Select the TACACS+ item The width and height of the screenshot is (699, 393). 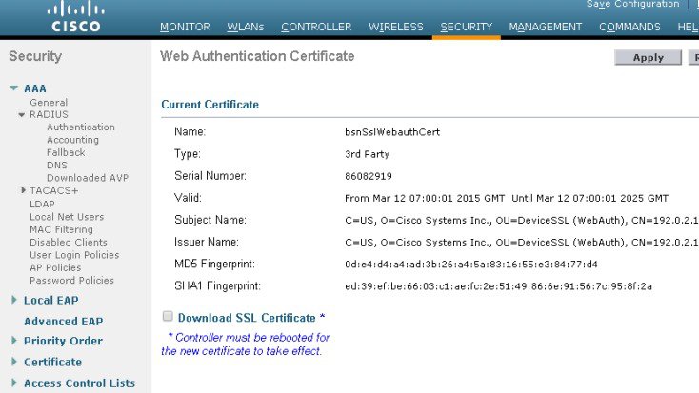[x=53, y=190]
